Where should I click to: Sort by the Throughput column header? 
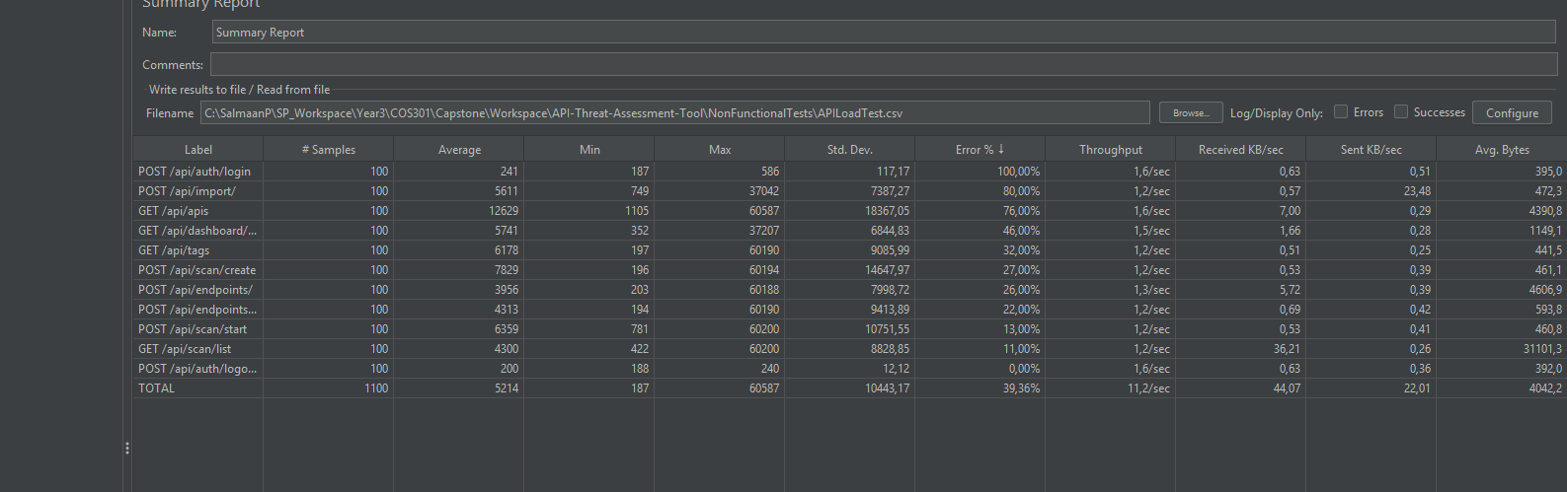[1110, 150]
